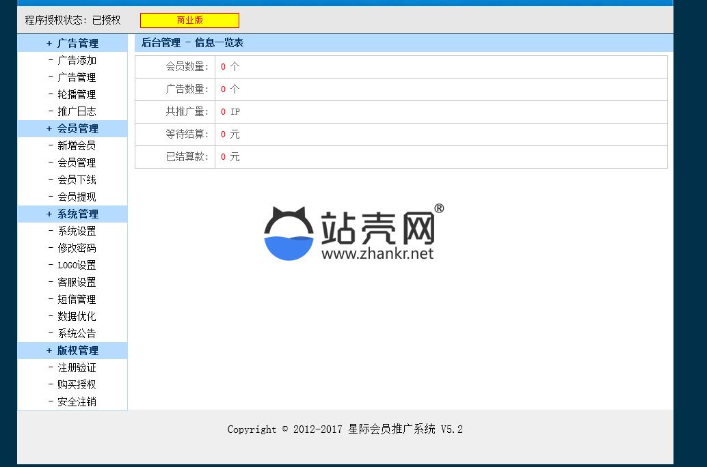Screen dimensions: 707x467
Task: Expand the 广告管理 section header
Action: click(x=72, y=43)
